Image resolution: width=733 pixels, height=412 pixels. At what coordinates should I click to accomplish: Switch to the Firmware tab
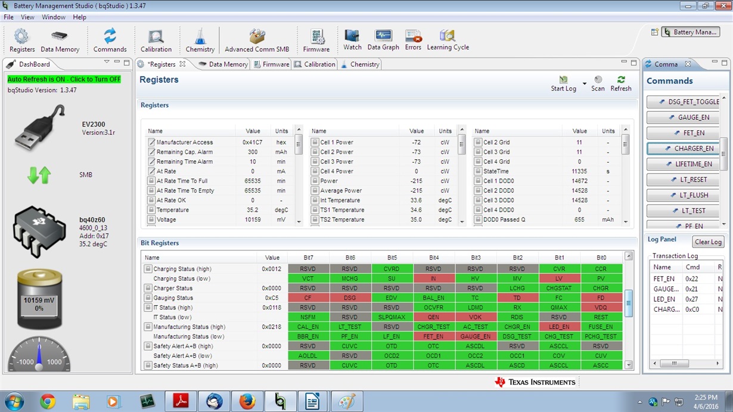(x=271, y=64)
